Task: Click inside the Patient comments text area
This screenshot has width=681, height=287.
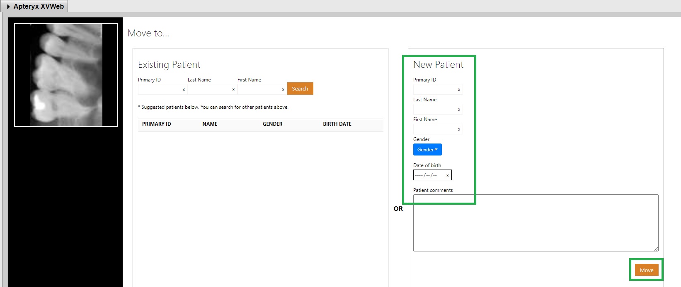Action: [536, 223]
